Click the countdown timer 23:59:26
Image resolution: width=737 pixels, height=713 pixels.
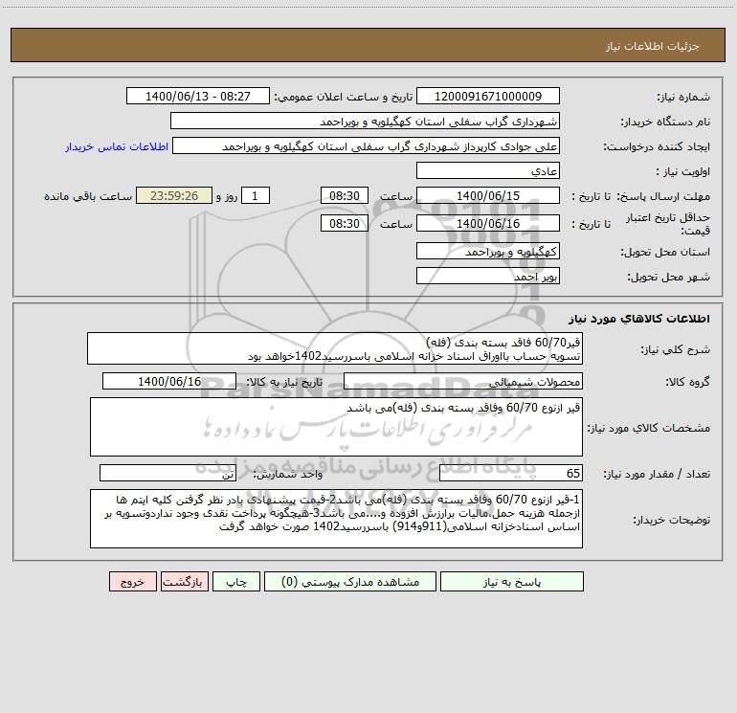coord(174,195)
